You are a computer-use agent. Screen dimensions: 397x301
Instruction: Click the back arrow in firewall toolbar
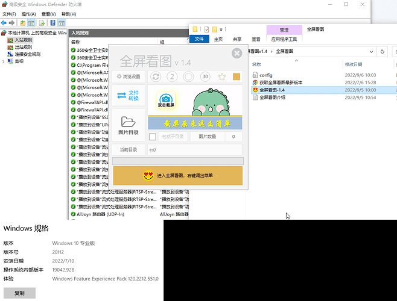[x=4, y=23]
